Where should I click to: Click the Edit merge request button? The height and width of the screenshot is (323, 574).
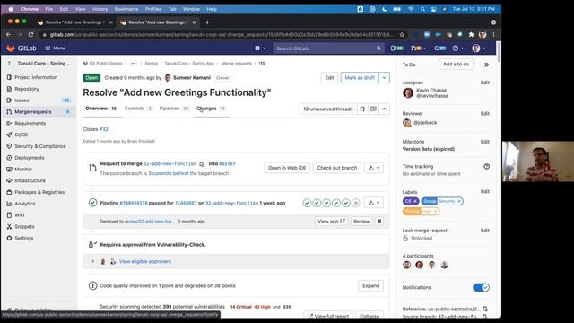pyautogui.click(x=329, y=78)
